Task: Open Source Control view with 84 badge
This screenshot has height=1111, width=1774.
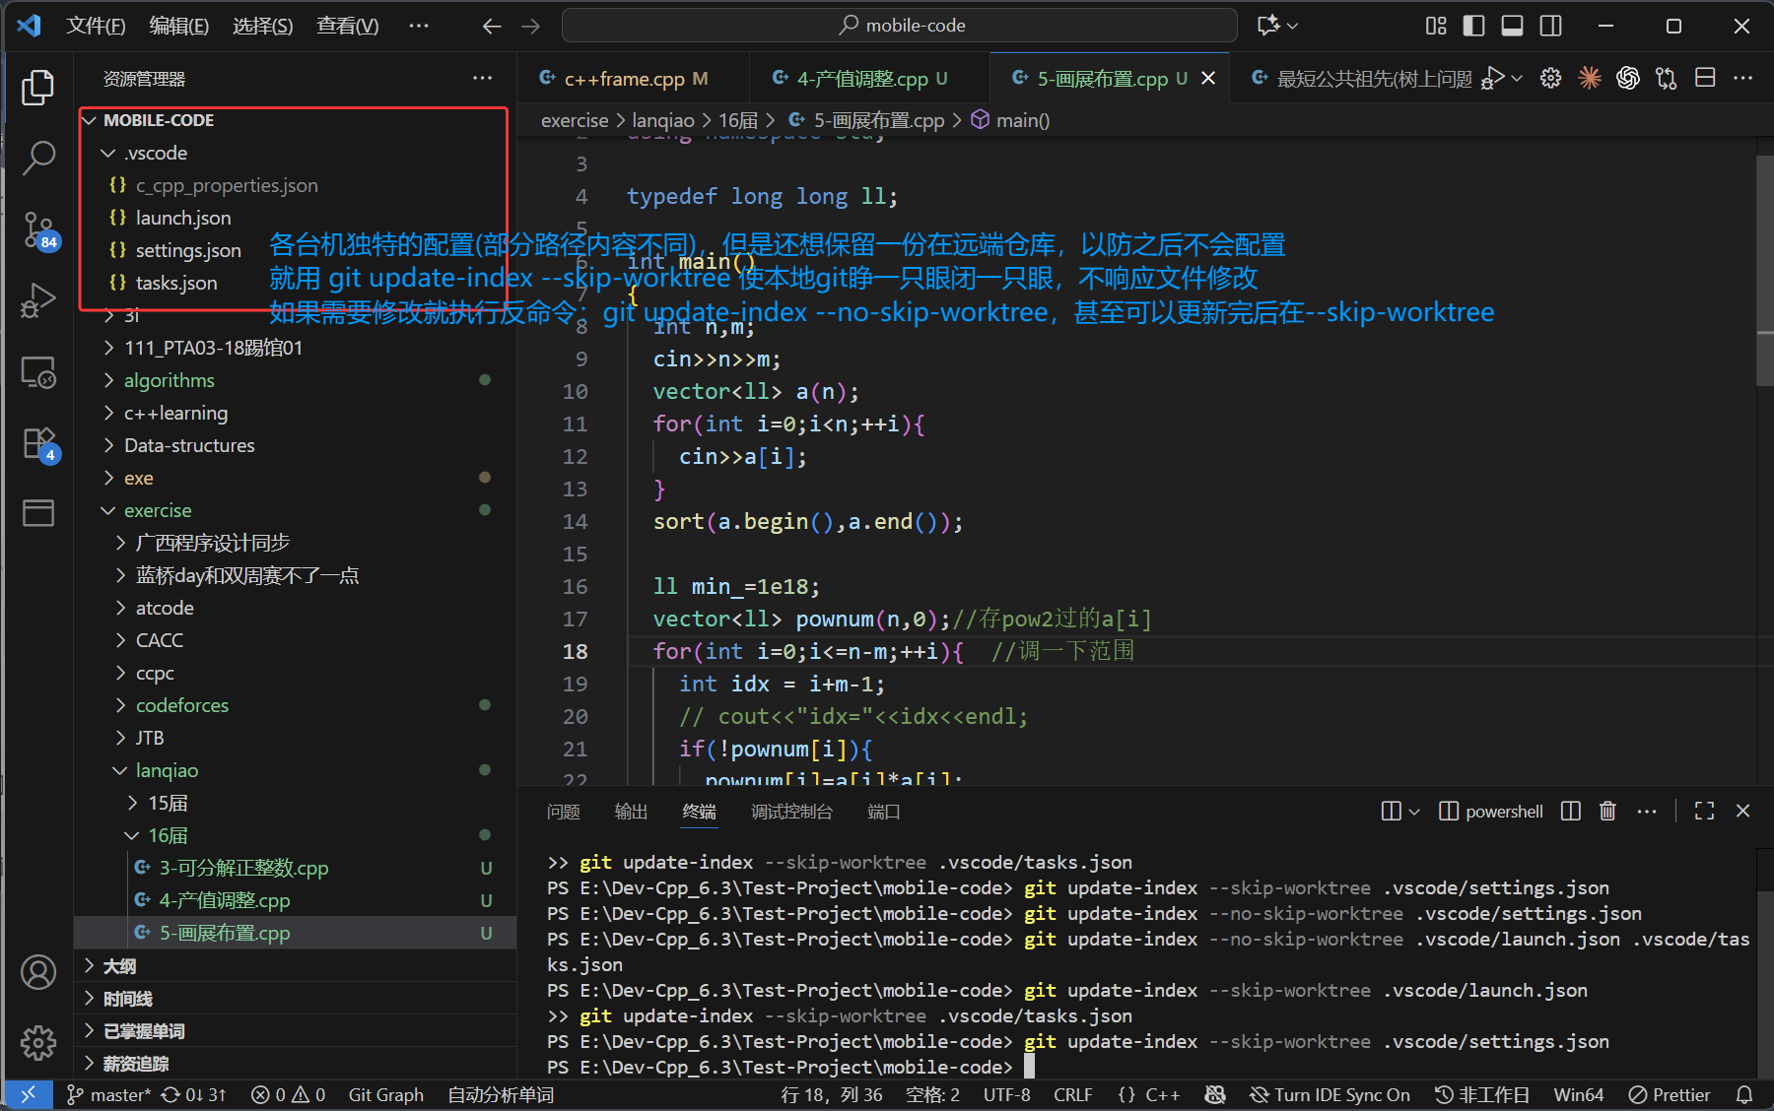Action: coord(38,230)
